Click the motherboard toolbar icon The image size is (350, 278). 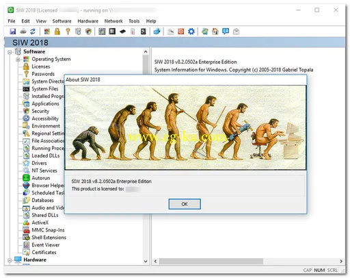pyautogui.click(x=102, y=31)
